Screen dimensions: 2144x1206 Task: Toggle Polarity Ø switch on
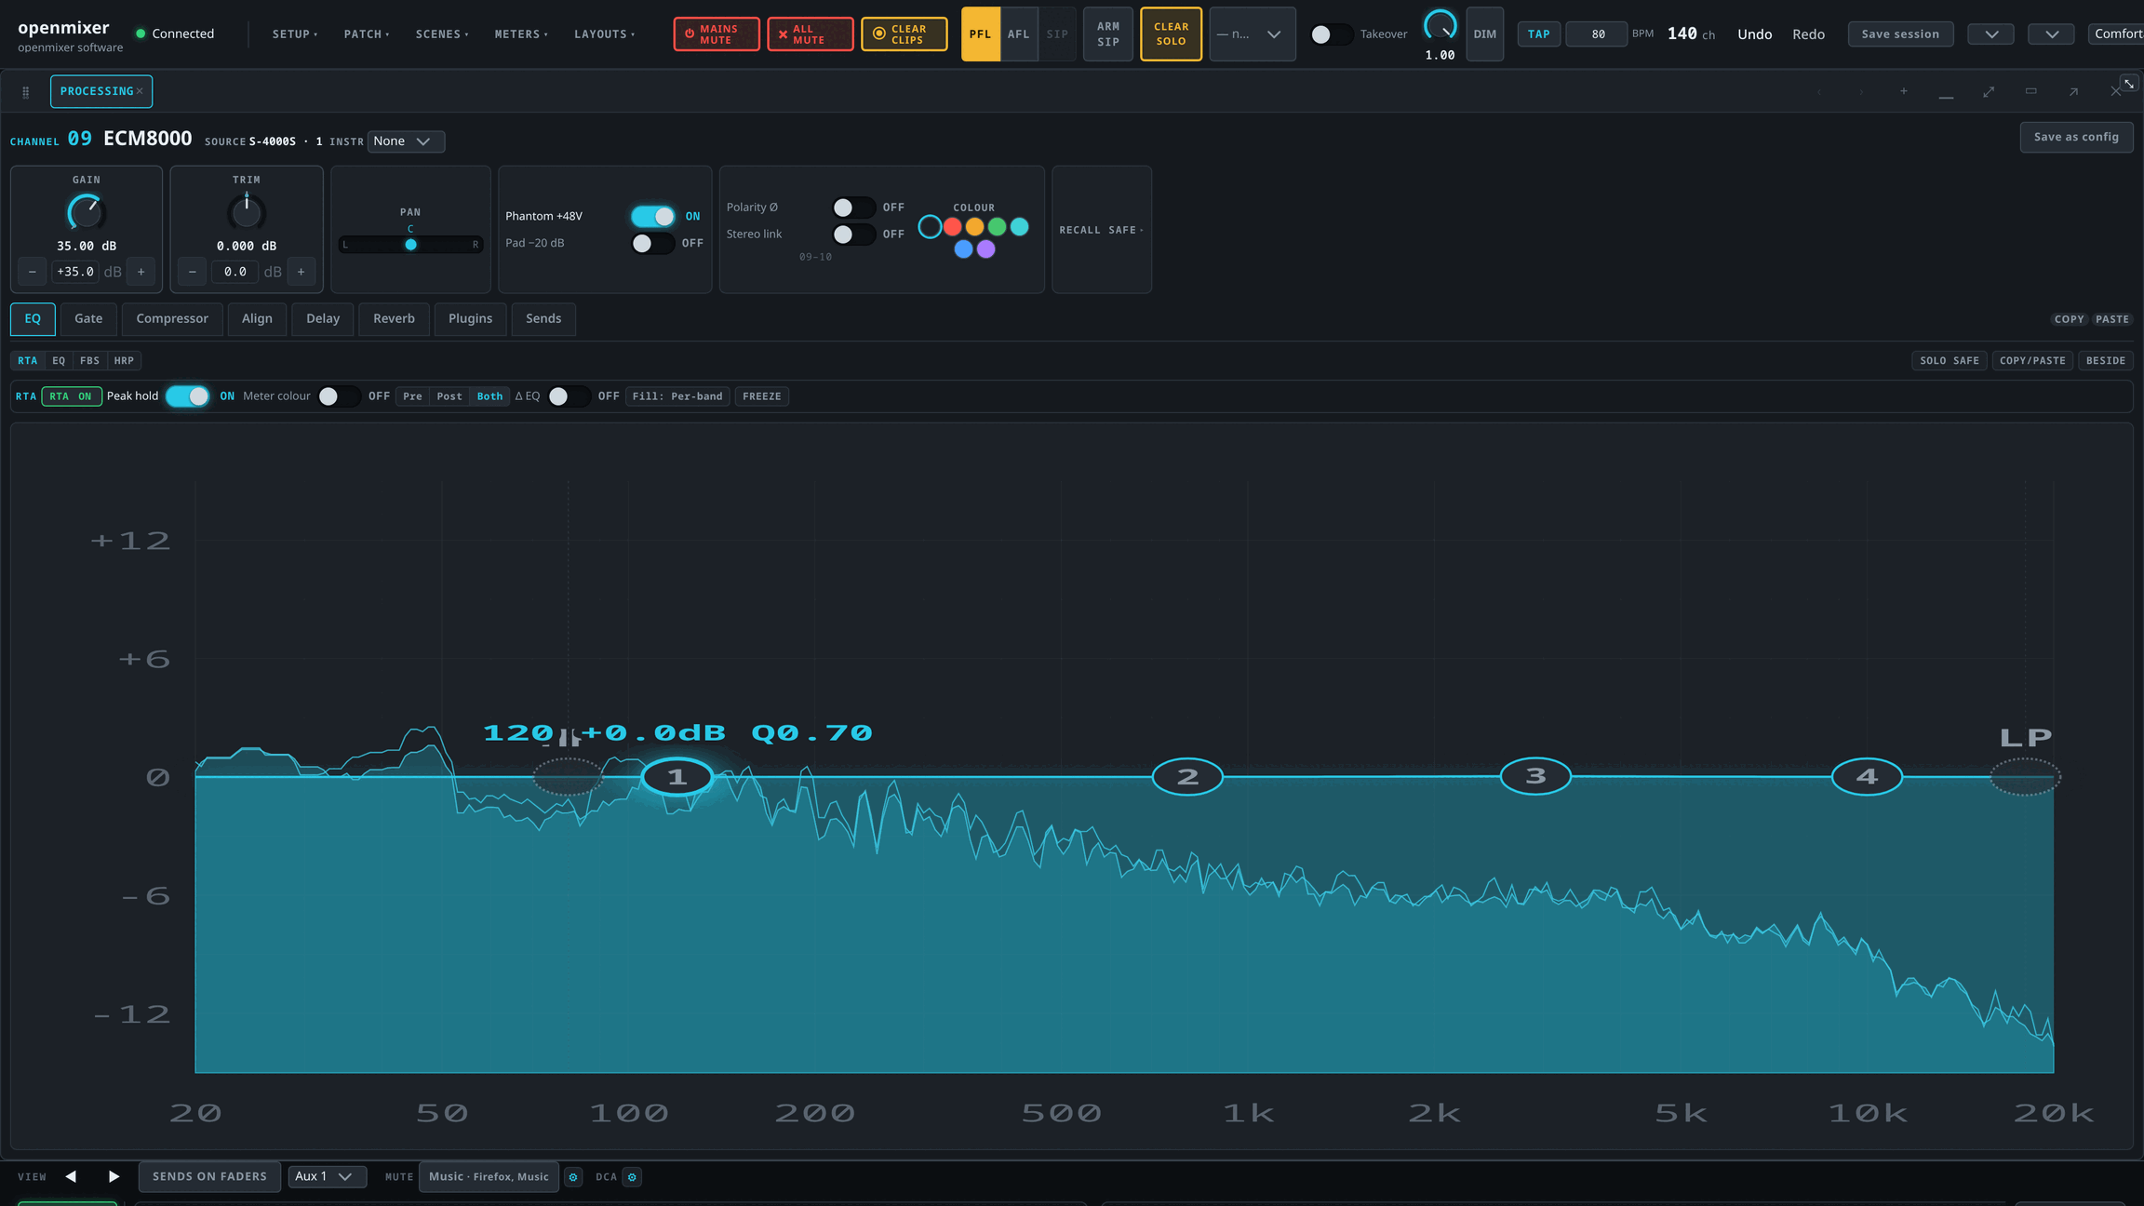coord(854,208)
